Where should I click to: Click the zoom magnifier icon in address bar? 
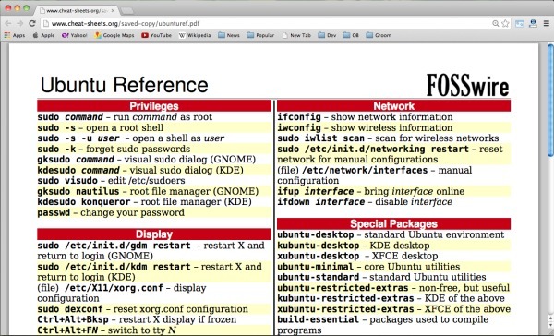pyautogui.click(x=495, y=24)
